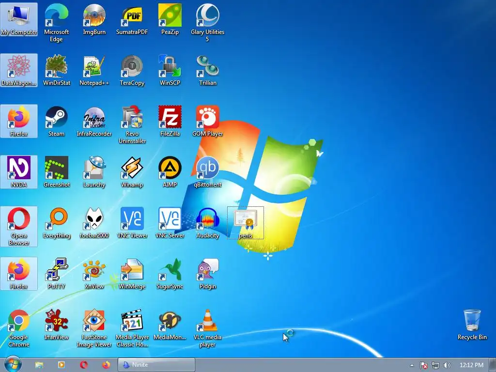Image resolution: width=496 pixels, height=372 pixels.
Task: Open the Trillian shortcut
Action: click(x=207, y=70)
